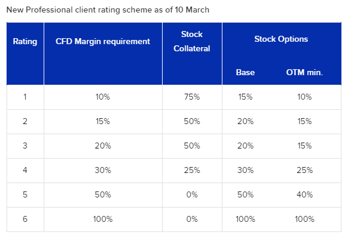Select rating 5 OTM min. 40%
The image size is (348, 238).
(304, 194)
